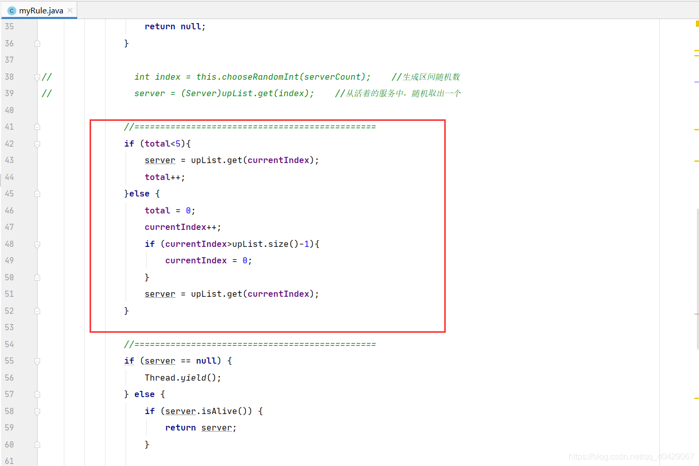Collapse if (server.isAlive()) fold at line 58
The width and height of the screenshot is (699, 466).
(37, 411)
